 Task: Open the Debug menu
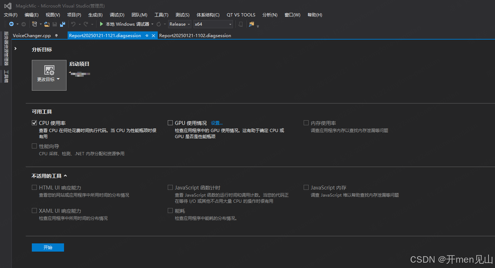[117, 15]
